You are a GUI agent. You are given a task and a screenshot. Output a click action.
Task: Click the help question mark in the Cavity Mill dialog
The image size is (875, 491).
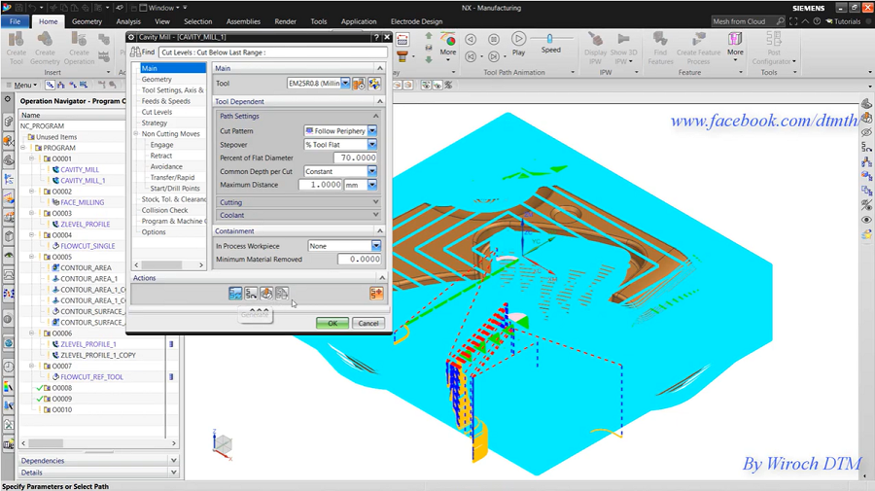click(376, 37)
